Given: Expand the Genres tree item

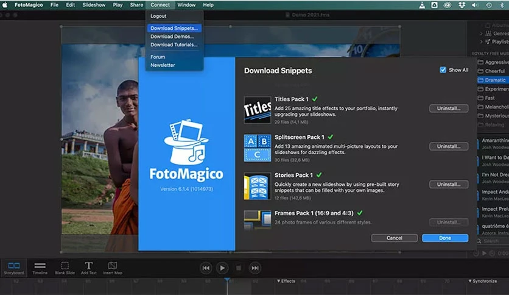Looking at the screenshot, I should [x=481, y=34].
